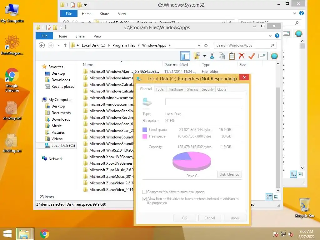Viewport: 320px width, 240px height.
Task: Click the Rename icon in WindowsApps toolbar
Action: (x=262, y=56)
